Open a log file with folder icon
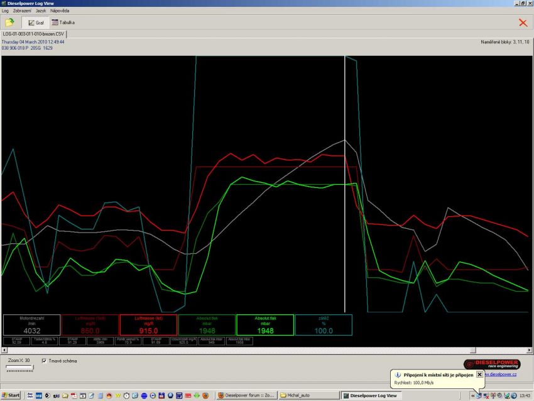The image size is (534, 401). pyautogui.click(x=9, y=23)
